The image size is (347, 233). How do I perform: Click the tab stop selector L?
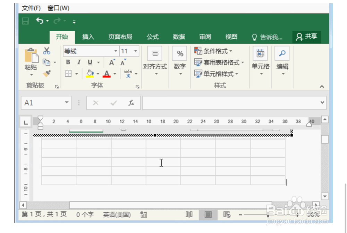point(26,122)
